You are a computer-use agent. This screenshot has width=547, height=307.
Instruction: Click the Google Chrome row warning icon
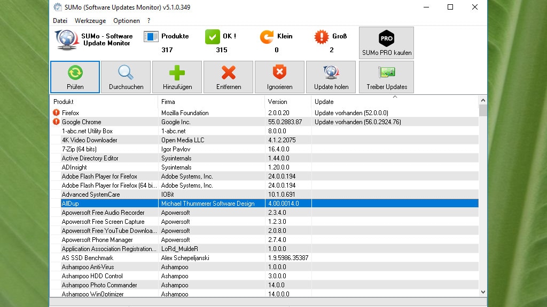click(56, 122)
